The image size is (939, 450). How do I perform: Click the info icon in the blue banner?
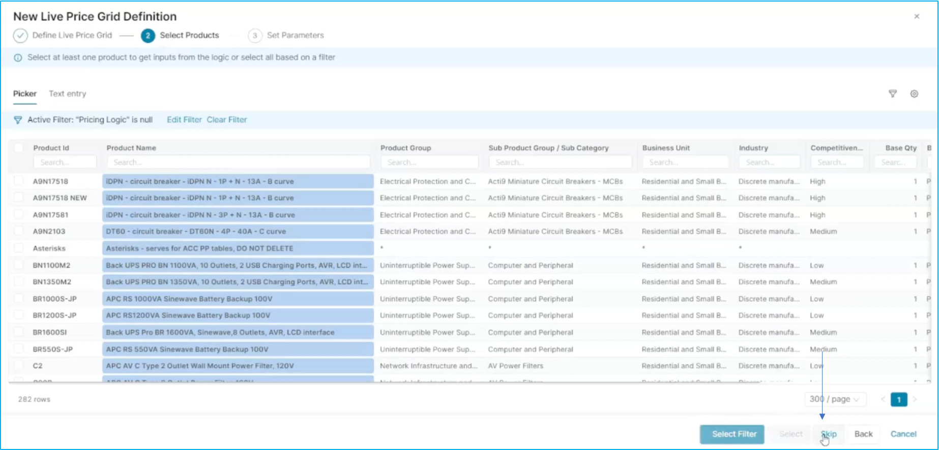18,58
